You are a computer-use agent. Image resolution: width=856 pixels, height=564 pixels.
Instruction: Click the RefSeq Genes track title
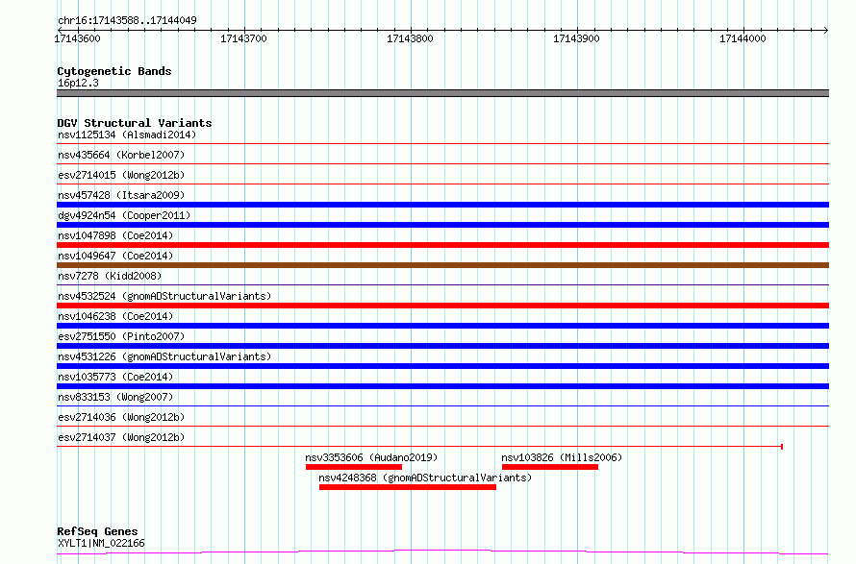click(97, 531)
